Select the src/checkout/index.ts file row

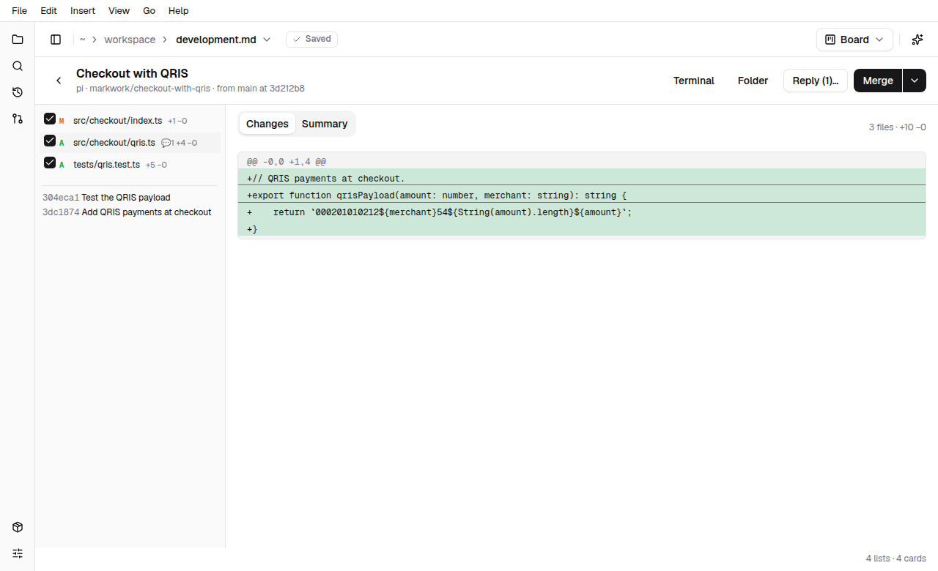click(130, 121)
